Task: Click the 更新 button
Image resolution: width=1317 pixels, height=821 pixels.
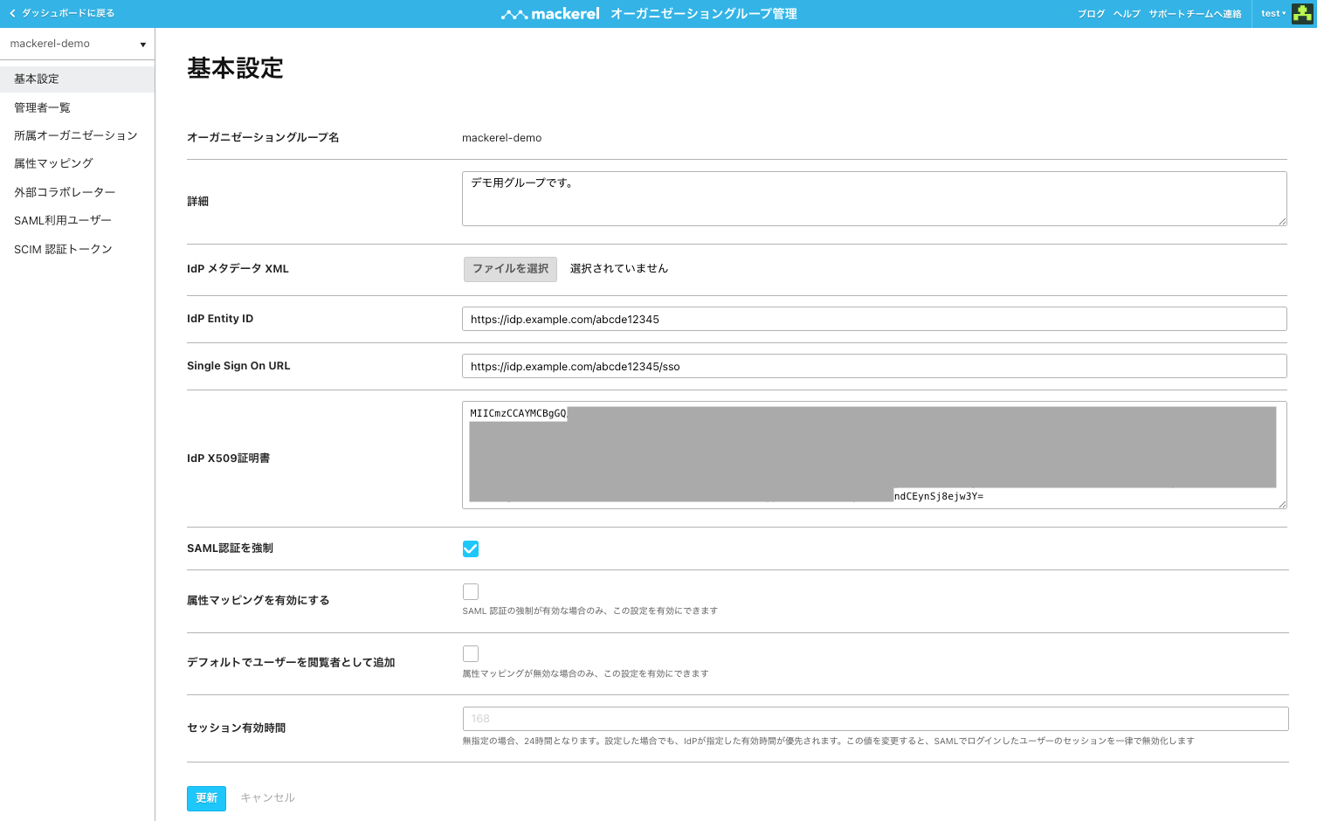Action: tap(206, 798)
